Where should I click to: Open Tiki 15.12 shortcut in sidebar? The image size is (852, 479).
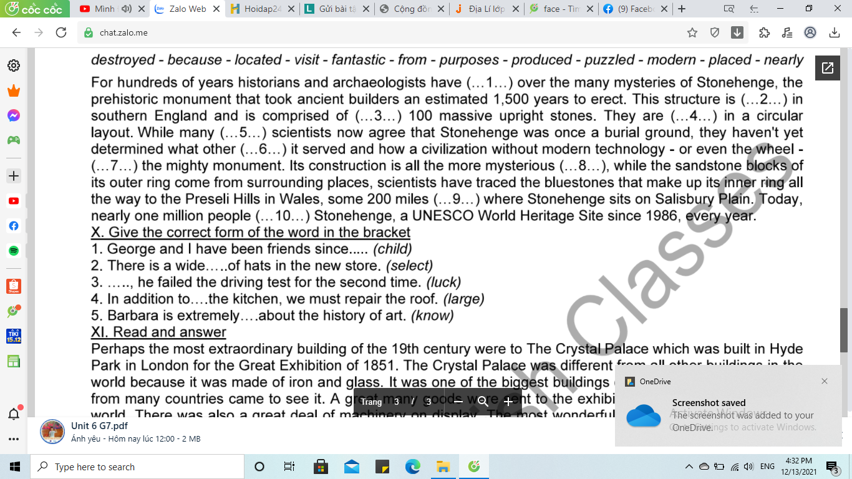coord(13,336)
